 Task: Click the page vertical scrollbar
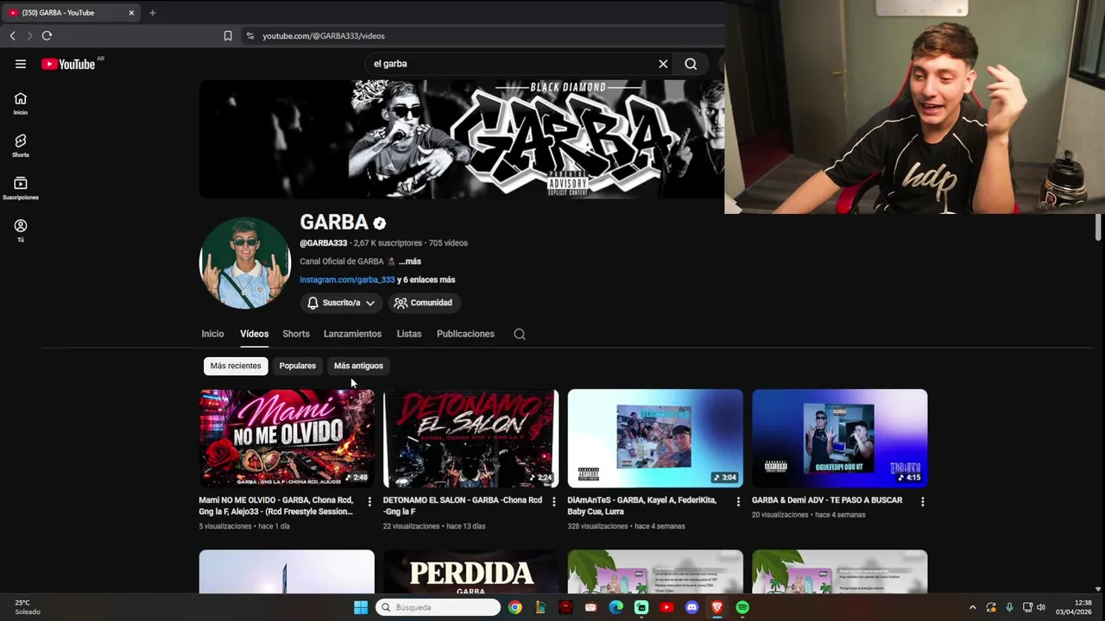click(x=1098, y=229)
